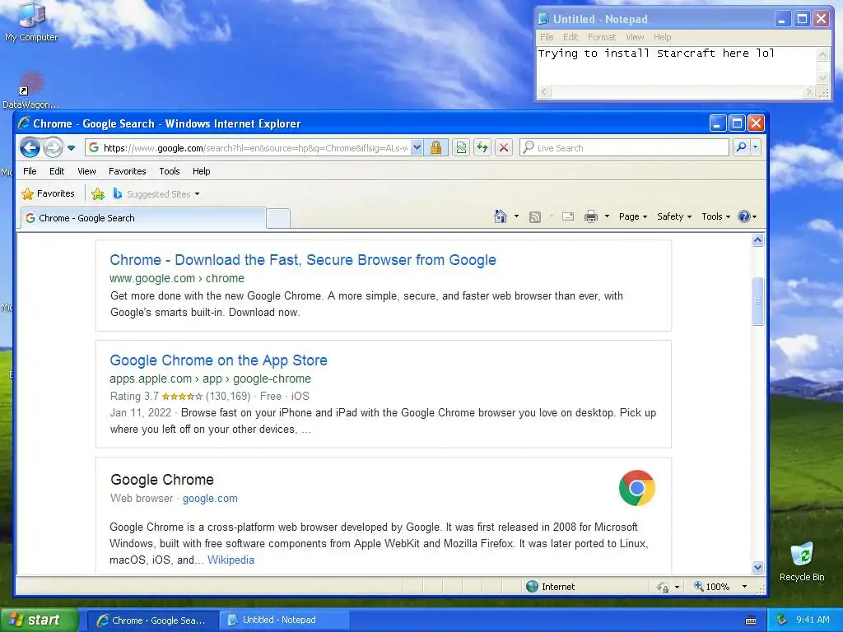Expand the zoom level dropdown arrow
Viewport: 843px width, 632px height.
[744, 586]
